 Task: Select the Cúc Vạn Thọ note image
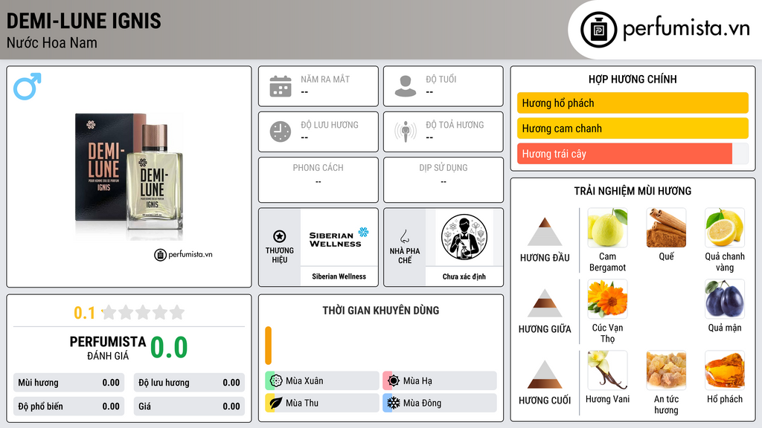coord(607,299)
